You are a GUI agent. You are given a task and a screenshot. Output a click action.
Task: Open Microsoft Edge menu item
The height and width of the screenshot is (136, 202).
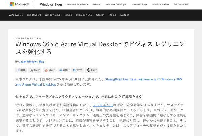tap(139, 4)
